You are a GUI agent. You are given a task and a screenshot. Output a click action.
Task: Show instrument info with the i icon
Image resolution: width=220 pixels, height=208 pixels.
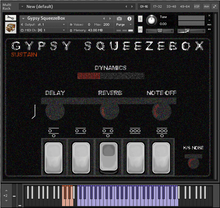129,19
